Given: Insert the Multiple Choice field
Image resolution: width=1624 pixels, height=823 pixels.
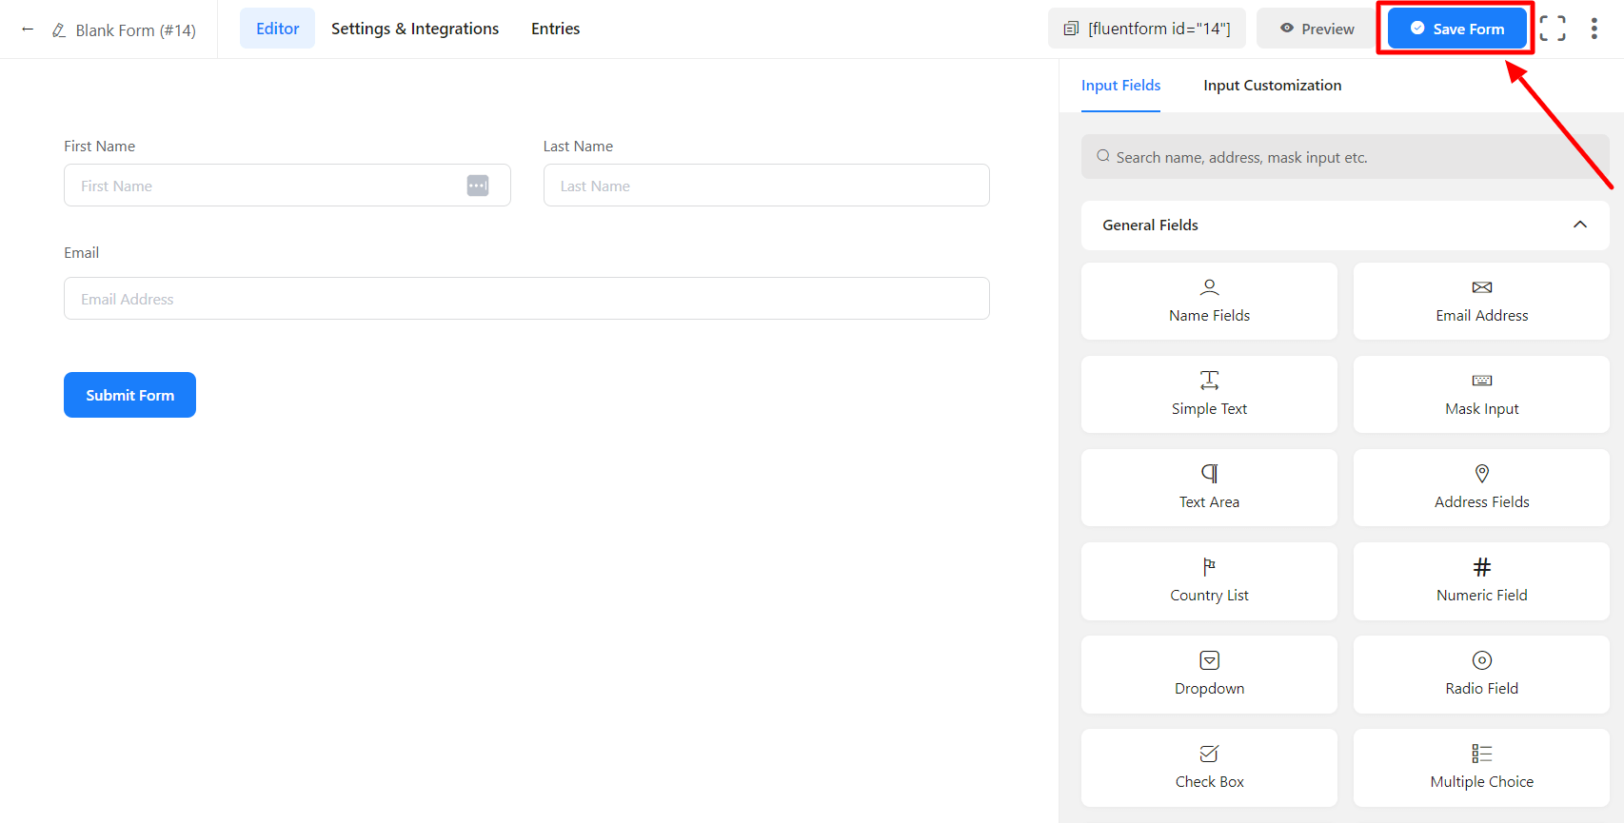Looking at the screenshot, I should [1481, 767].
